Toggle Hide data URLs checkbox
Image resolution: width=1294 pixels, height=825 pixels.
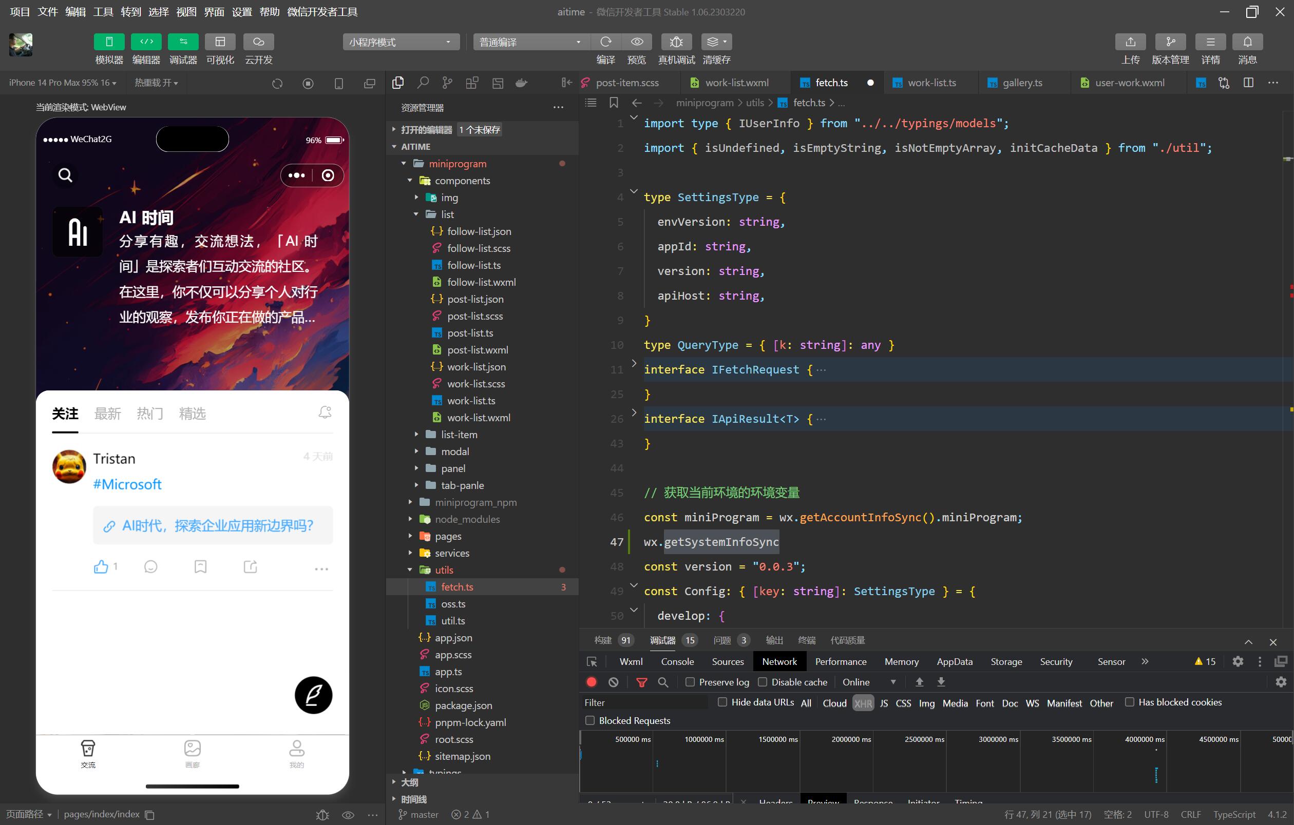coord(722,702)
